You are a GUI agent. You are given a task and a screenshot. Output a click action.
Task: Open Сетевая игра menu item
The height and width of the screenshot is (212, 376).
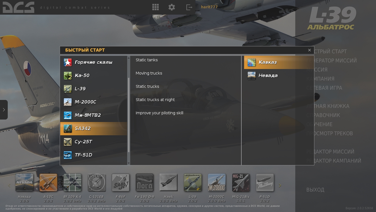pos(324,88)
